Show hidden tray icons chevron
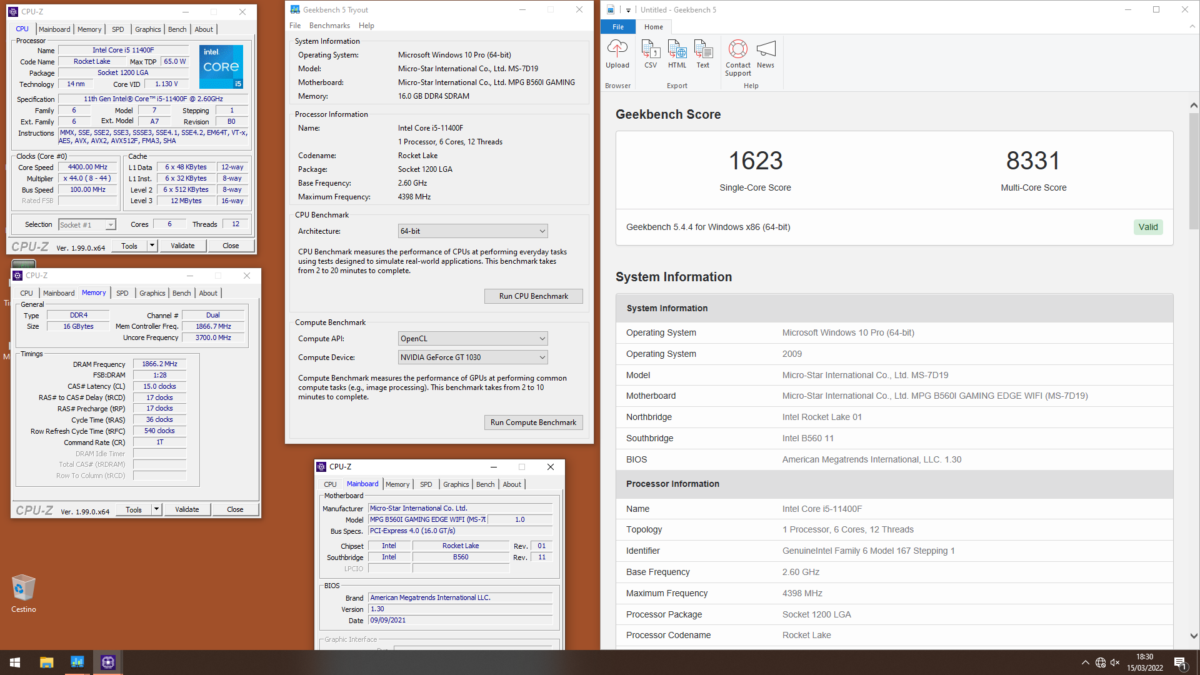The image size is (1200, 675). [1086, 662]
